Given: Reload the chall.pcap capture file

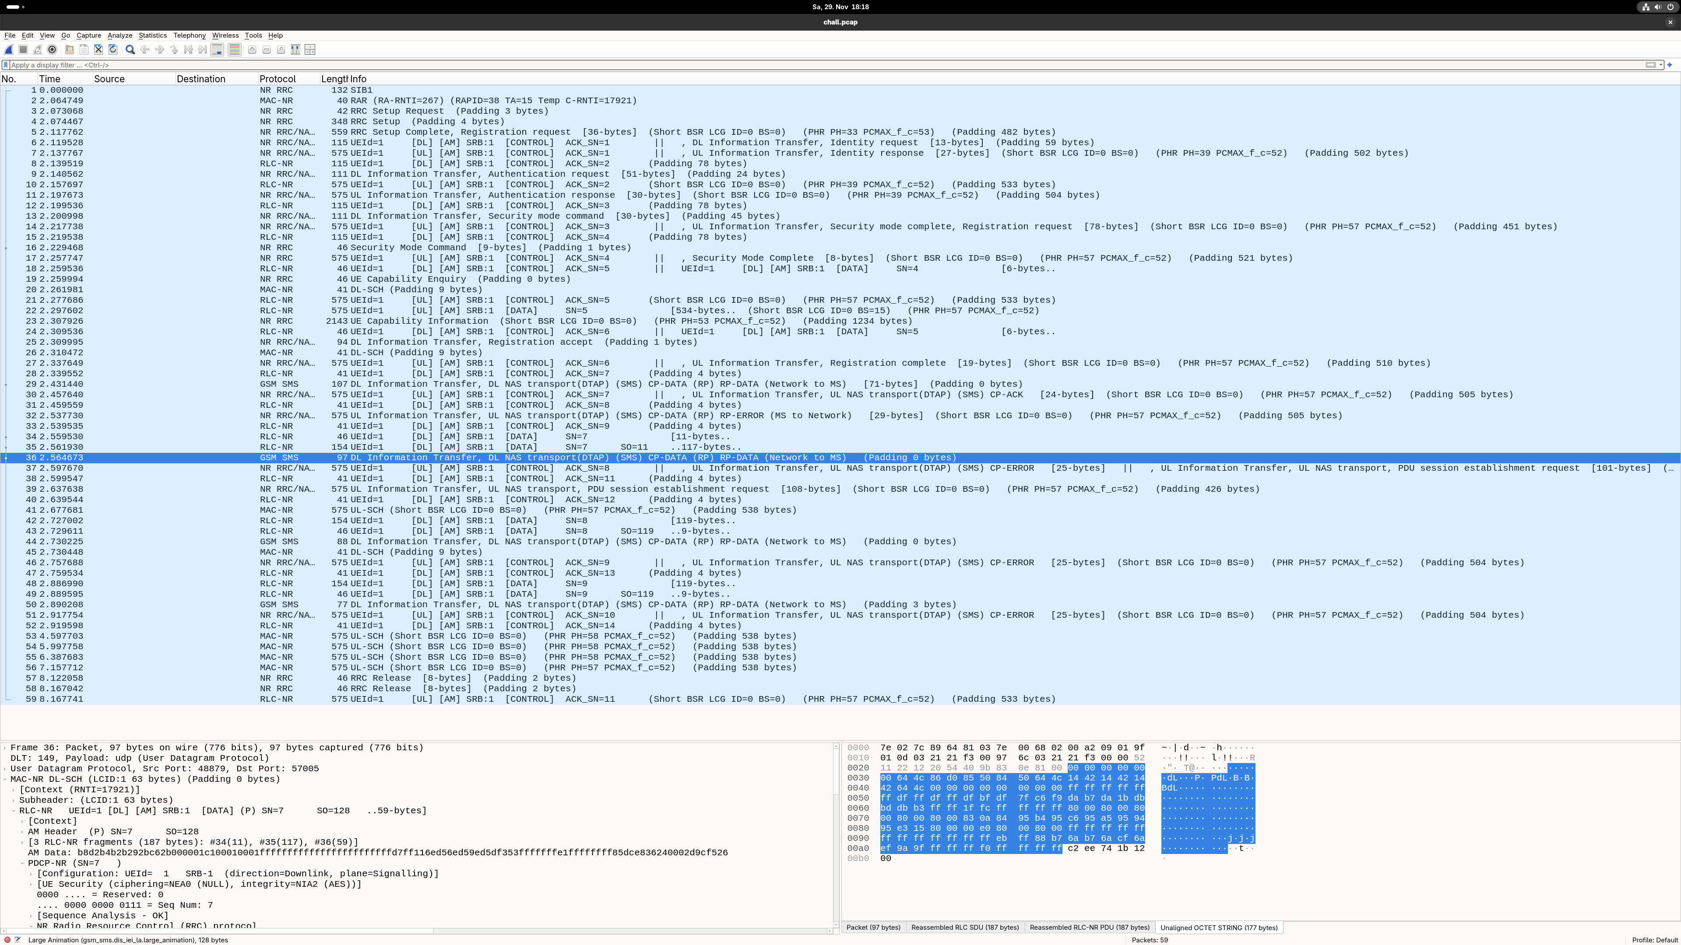Looking at the screenshot, I should [x=113, y=49].
